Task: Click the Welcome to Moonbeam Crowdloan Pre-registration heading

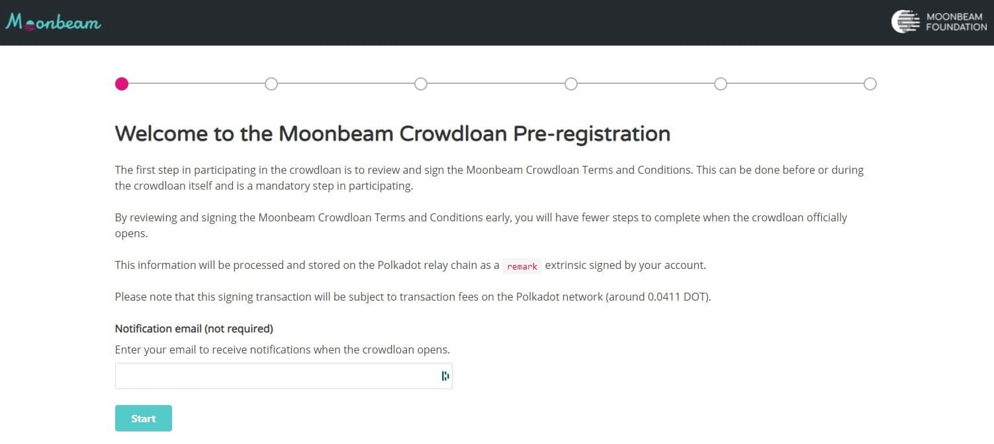Action: [x=392, y=133]
